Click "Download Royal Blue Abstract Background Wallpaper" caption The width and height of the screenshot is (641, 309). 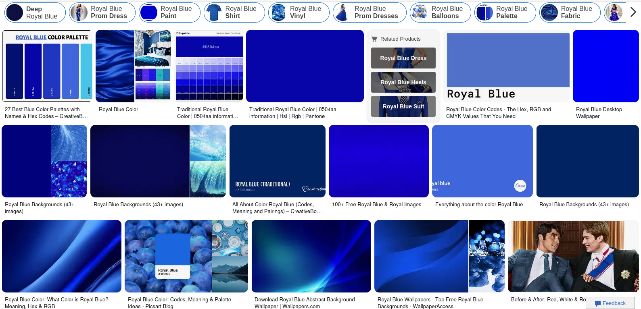click(x=305, y=303)
